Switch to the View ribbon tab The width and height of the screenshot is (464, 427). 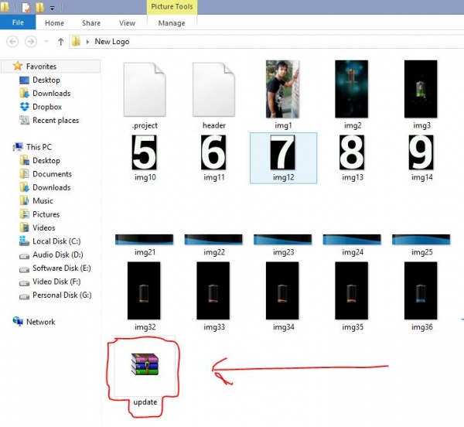tap(128, 23)
